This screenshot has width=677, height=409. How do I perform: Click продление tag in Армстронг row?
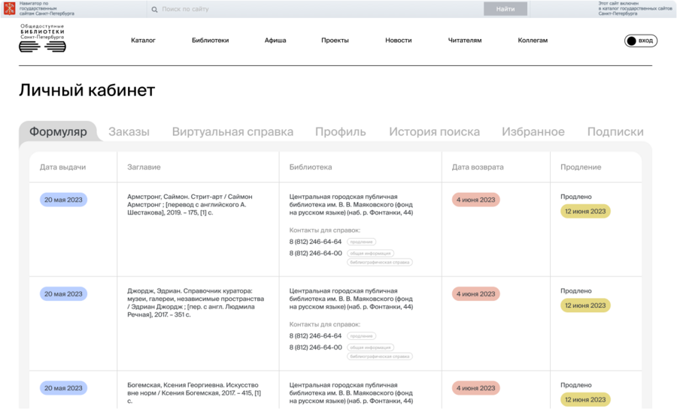pos(361,242)
